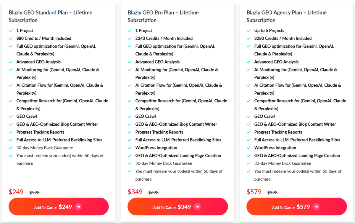Click checkmark beside Up to 5 Projects
Screen dimensions: 355x223
click(248, 31)
